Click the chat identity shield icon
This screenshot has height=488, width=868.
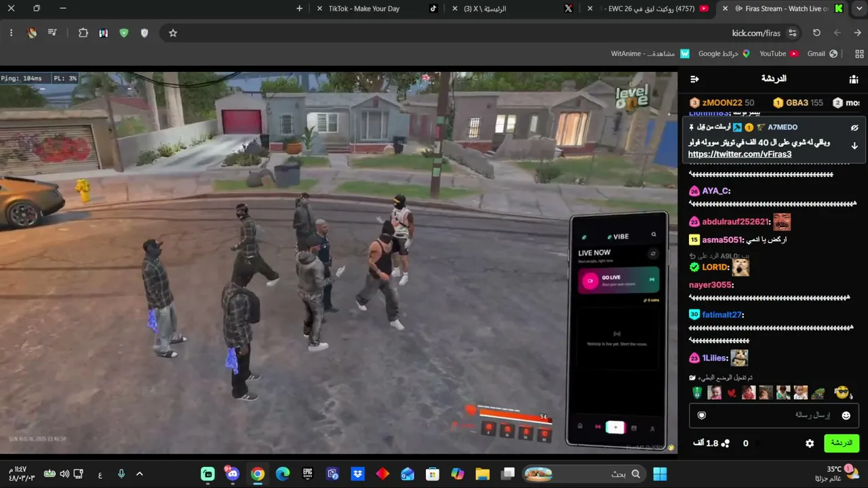coord(702,415)
